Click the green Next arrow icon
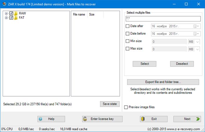Viewport: 205px width, 132px height. [x=198, y=119]
